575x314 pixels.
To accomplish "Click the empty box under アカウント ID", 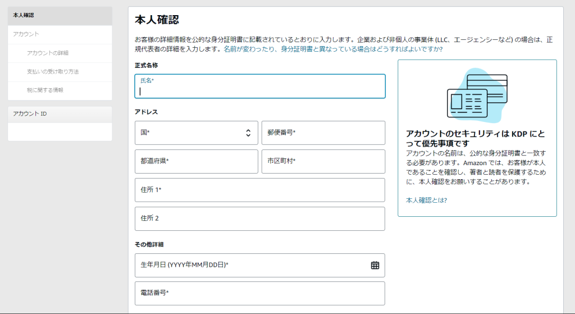I will click(x=60, y=132).
